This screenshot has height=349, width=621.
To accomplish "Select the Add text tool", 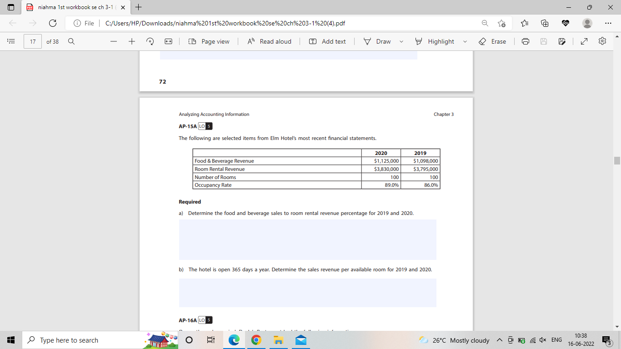I will tap(327, 41).
